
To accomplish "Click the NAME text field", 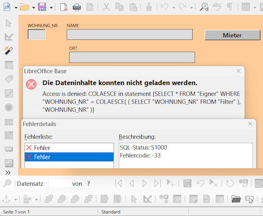I will pos(129,34).
